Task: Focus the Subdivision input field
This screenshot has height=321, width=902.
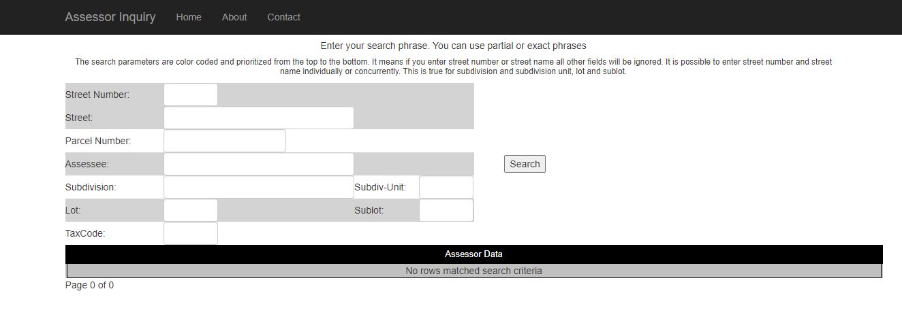Action: (x=259, y=187)
